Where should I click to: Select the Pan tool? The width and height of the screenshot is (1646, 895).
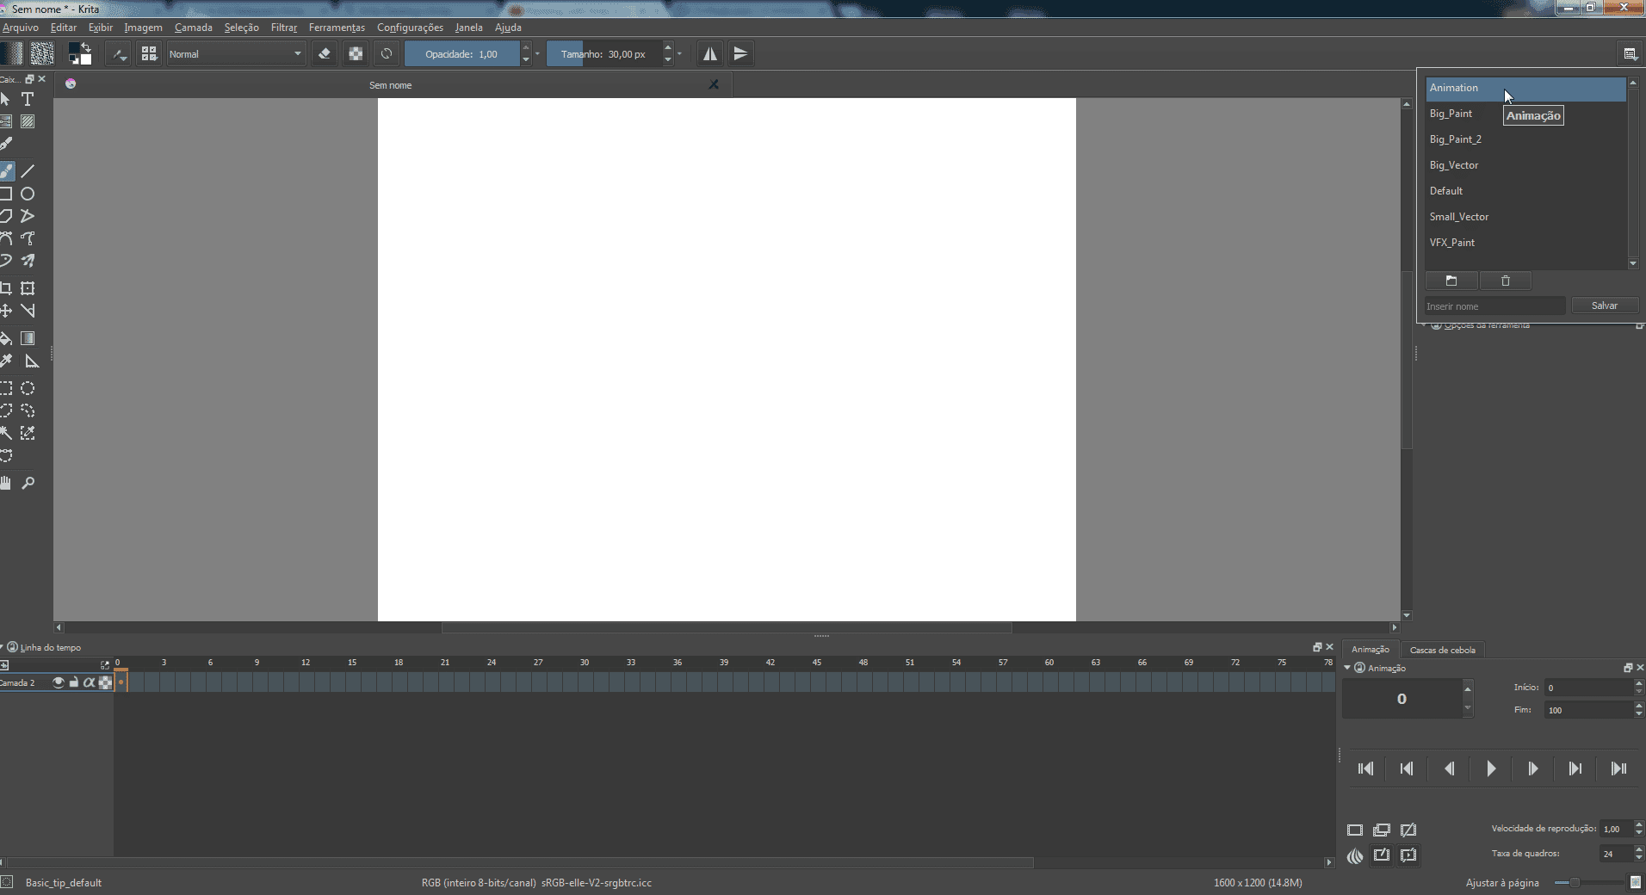pos(8,483)
